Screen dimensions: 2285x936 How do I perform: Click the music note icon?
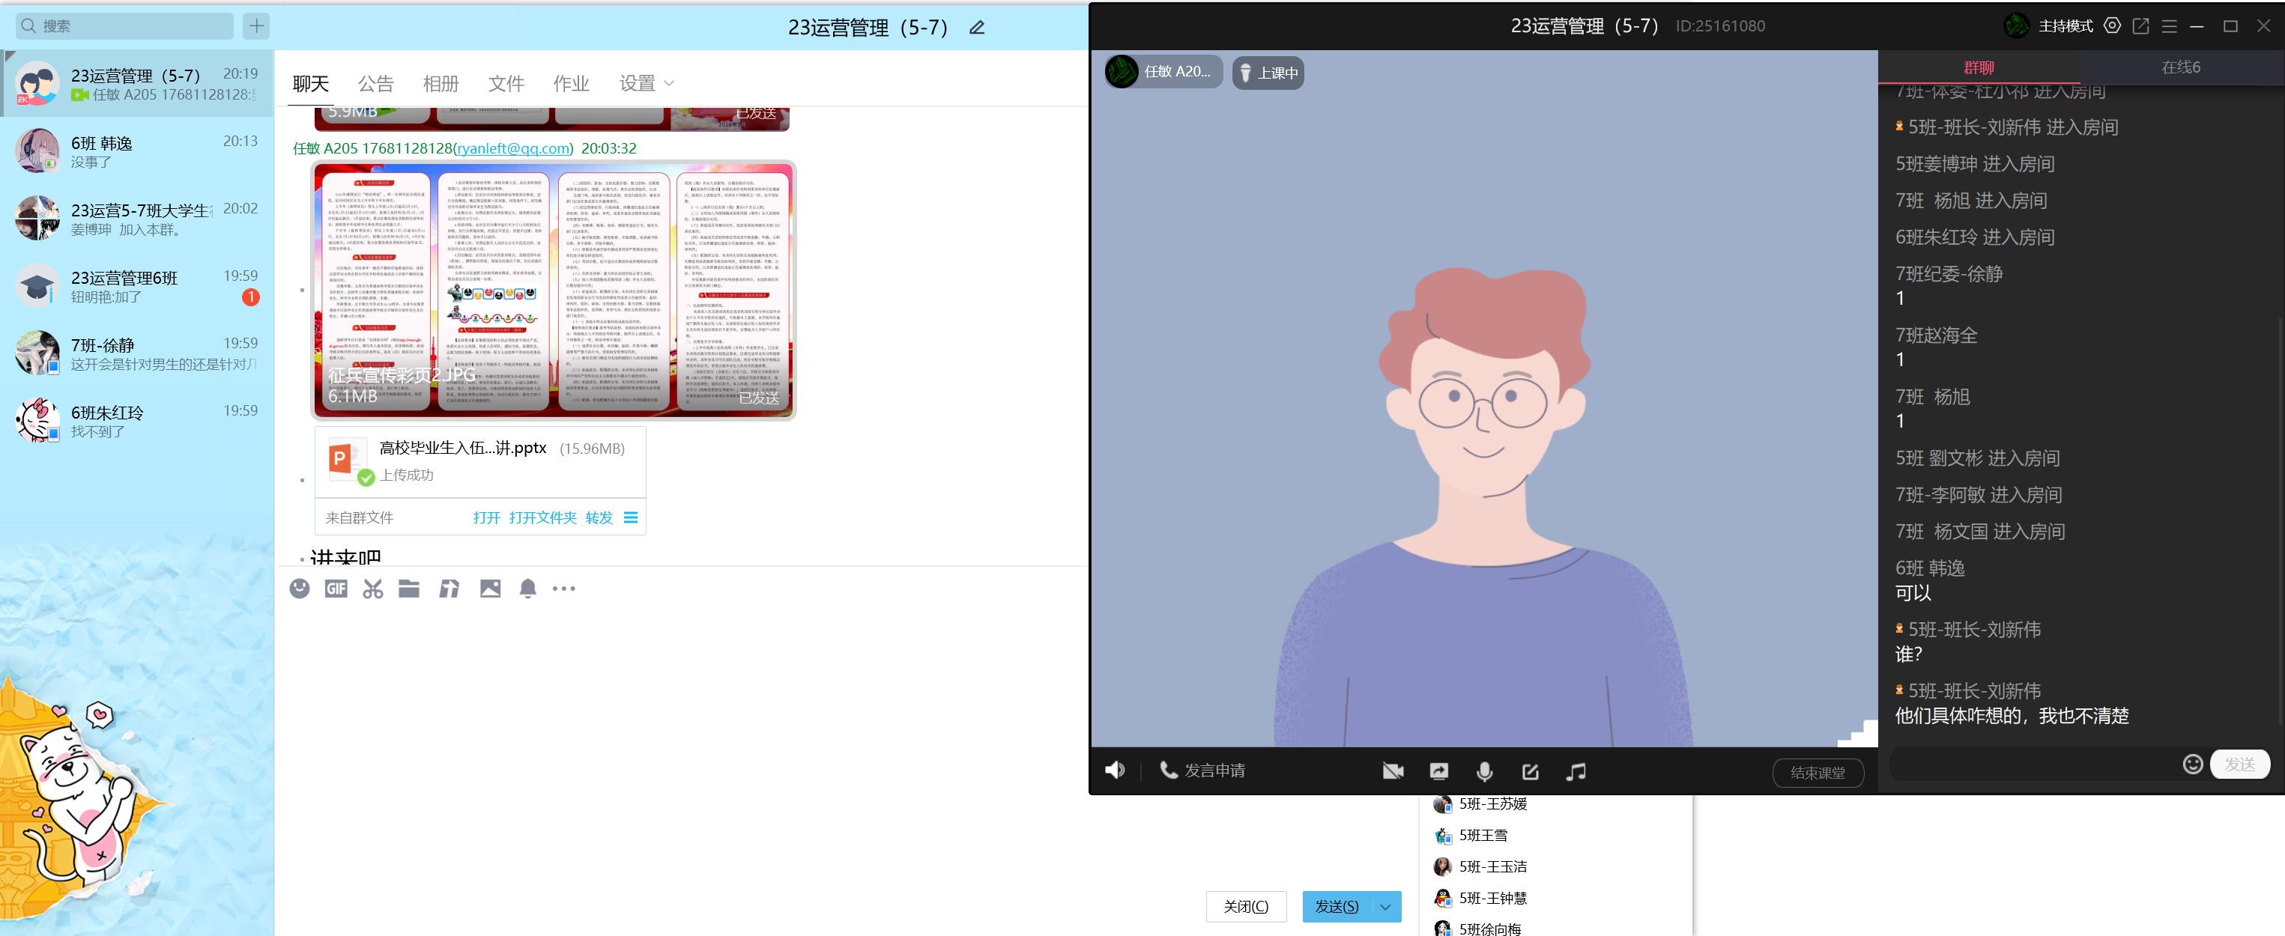coord(1576,771)
